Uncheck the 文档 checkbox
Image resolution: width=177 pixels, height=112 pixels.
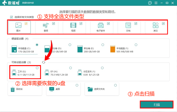pos(136,24)
